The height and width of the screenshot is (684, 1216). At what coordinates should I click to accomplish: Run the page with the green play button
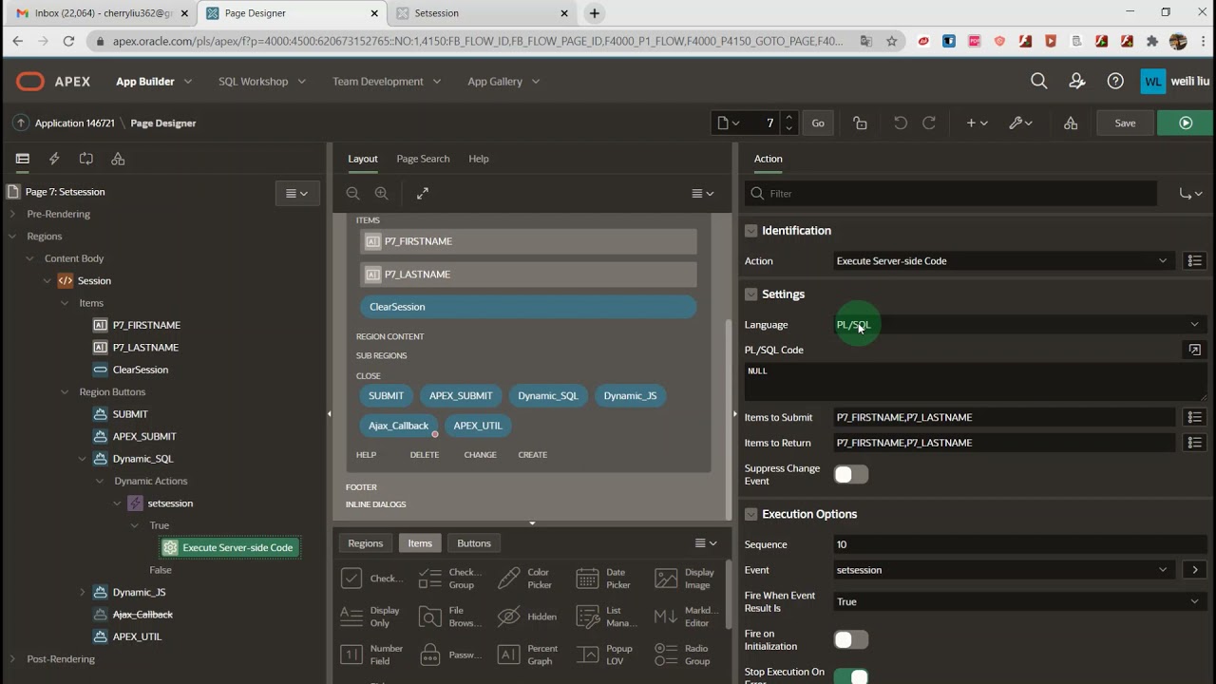click(1185, 123)
